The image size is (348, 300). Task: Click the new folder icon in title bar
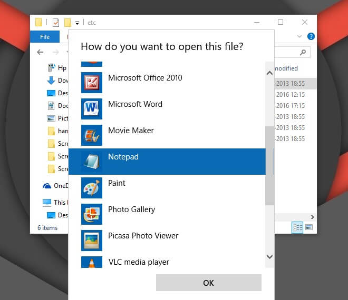[x=67, y=23]
